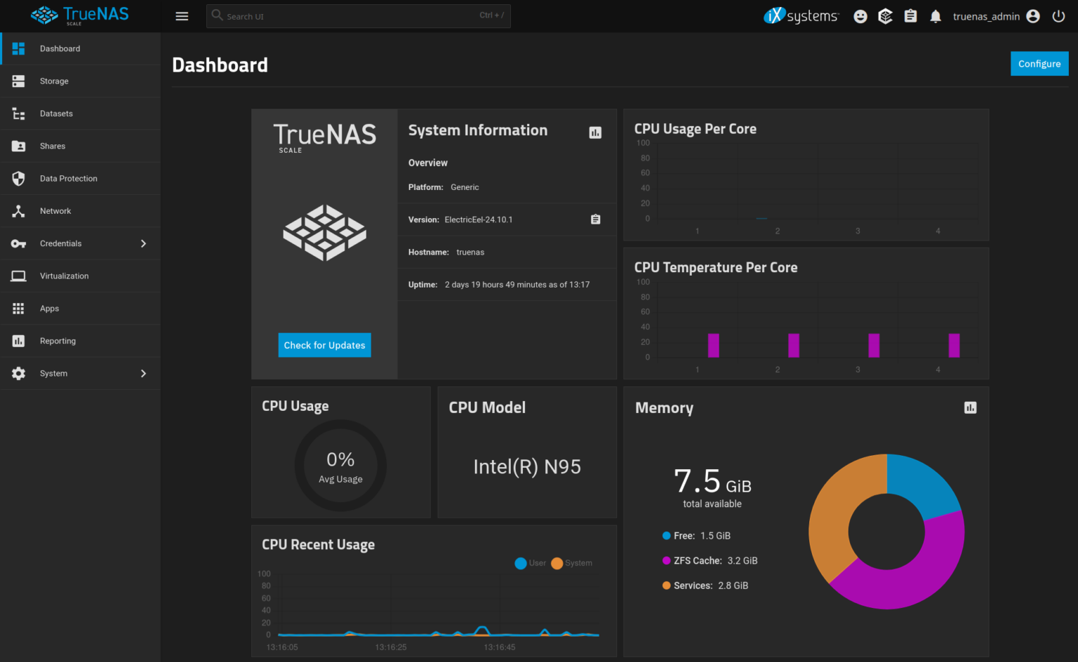Navigate to Shares in the sidebar
This screenshot has width=1078, height=662.
tap(53, 146)
